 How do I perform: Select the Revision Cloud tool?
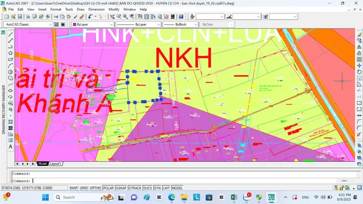(11, 78)
